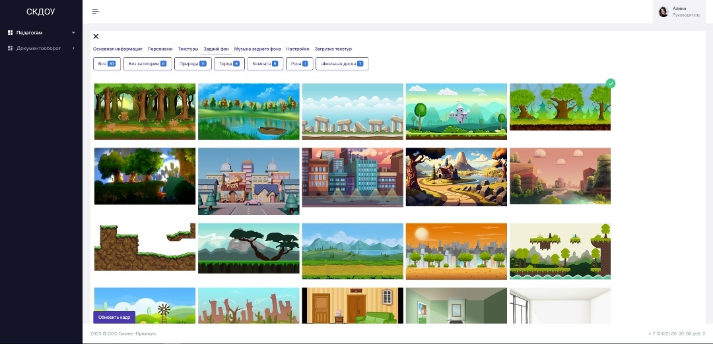Close the editor with the X icon

[96, 36]
